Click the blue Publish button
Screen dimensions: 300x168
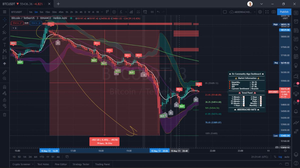(x=284, y=12)
